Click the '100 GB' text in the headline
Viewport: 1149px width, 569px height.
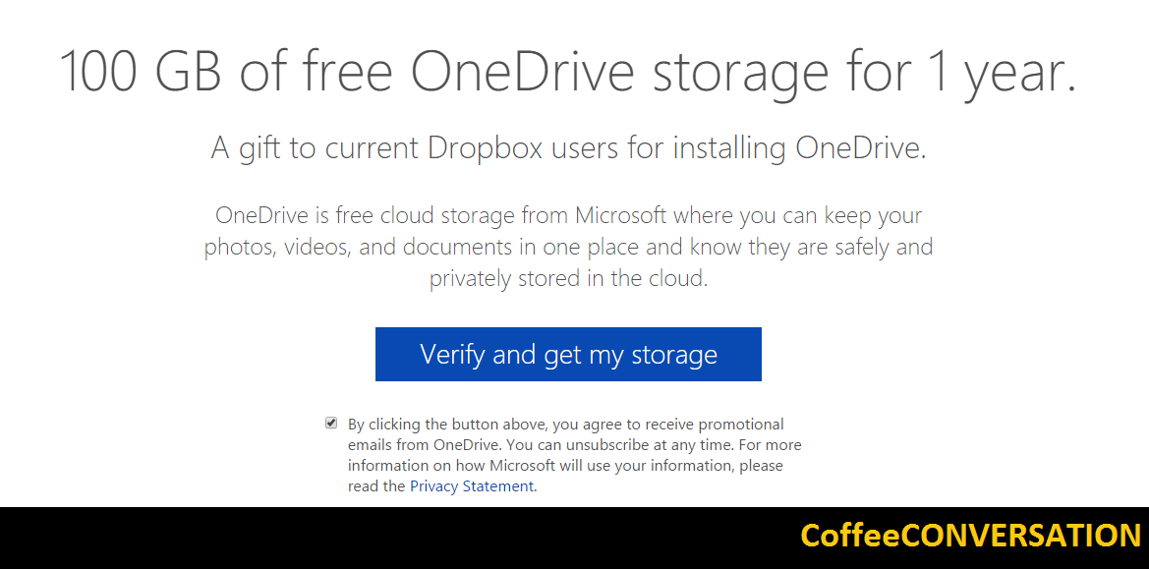[x=140, y=71]
